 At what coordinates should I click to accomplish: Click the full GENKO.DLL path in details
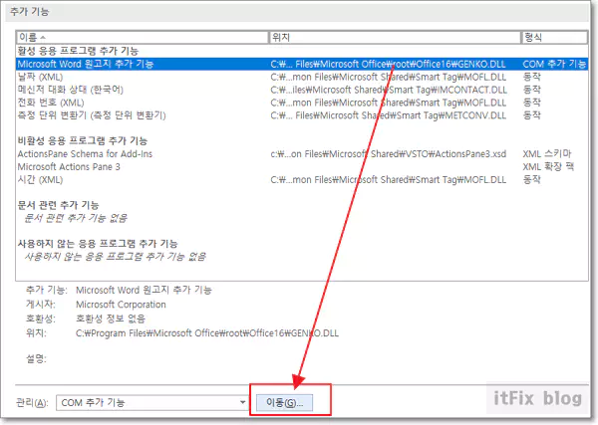(x=207, y=333)
